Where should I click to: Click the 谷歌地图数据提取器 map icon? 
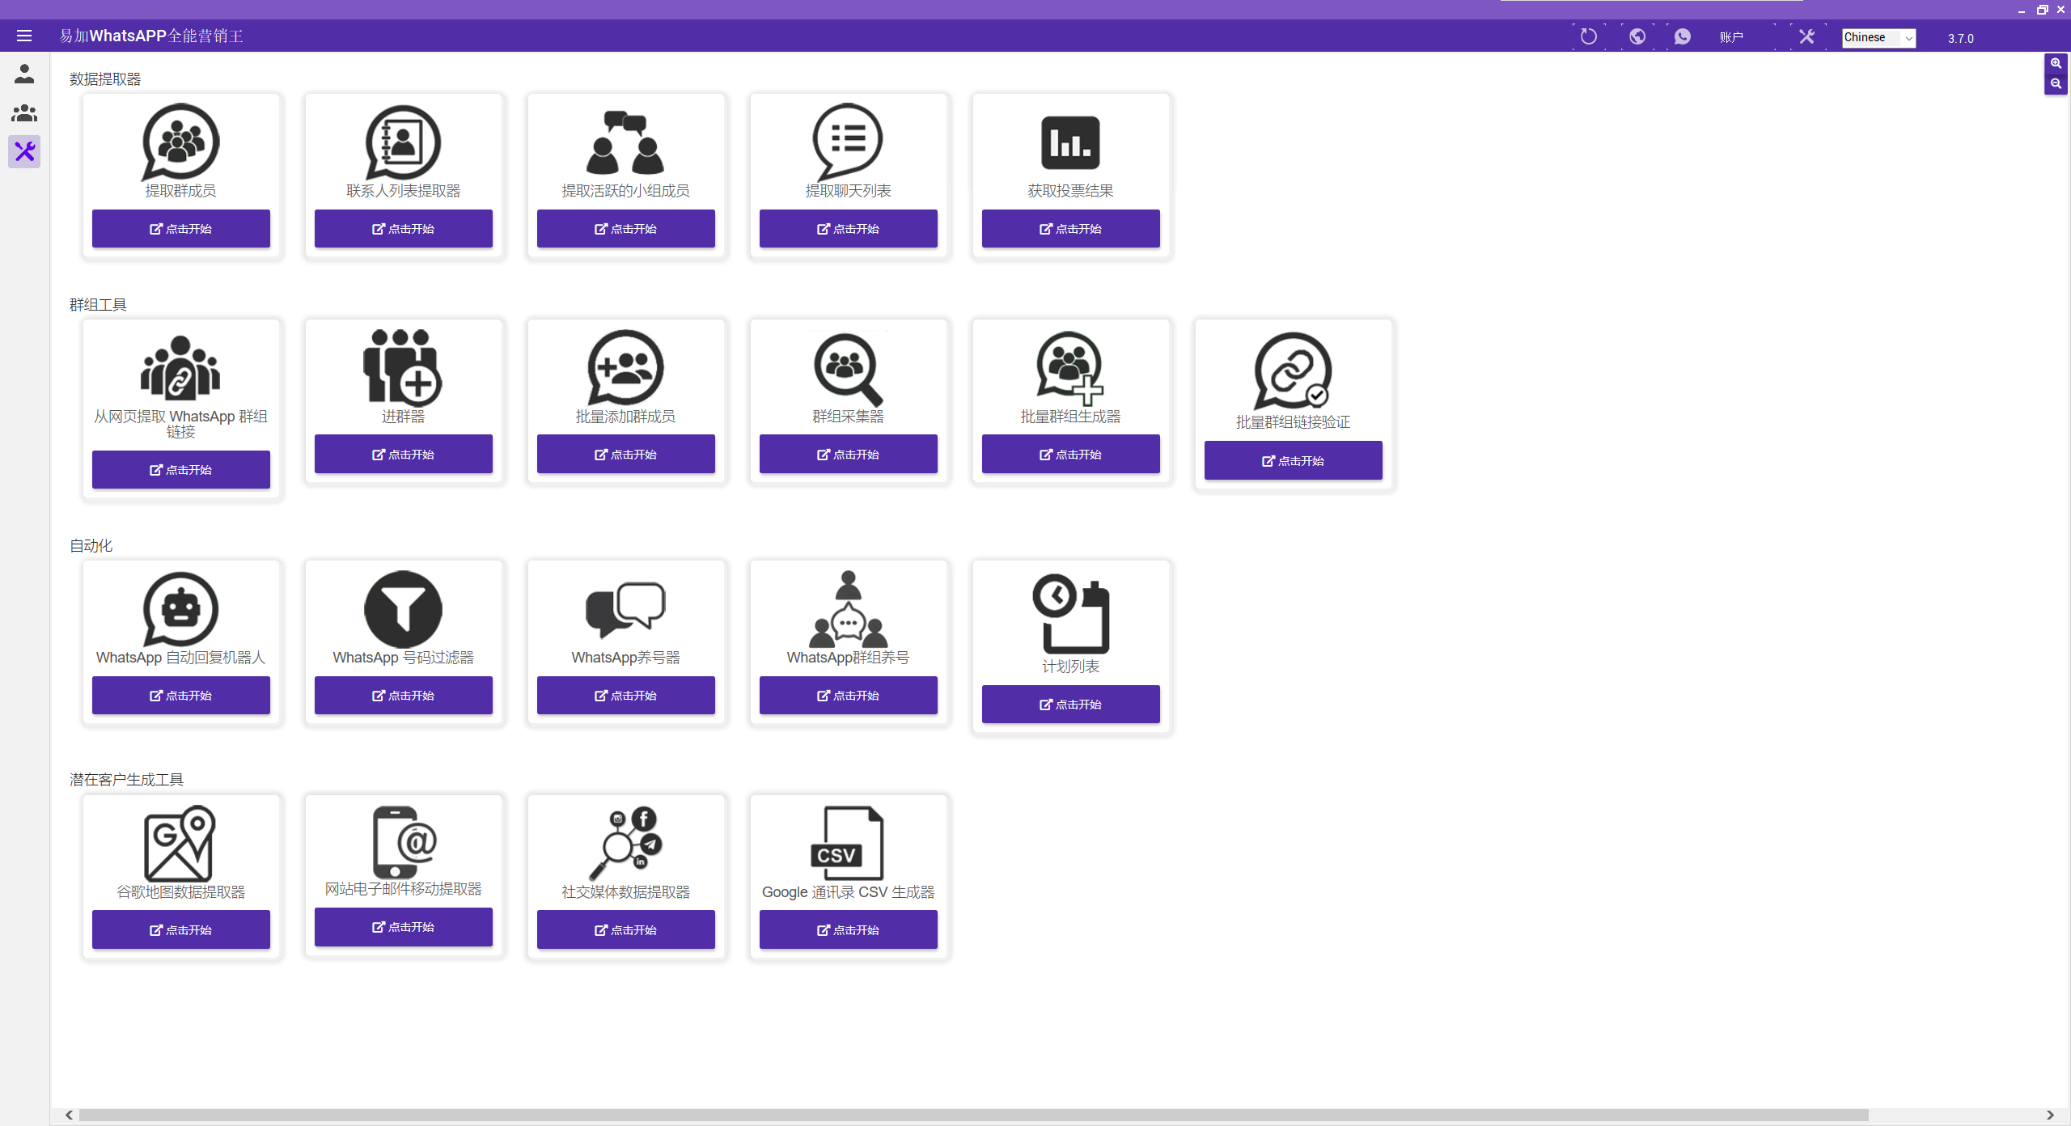point(180,843)
